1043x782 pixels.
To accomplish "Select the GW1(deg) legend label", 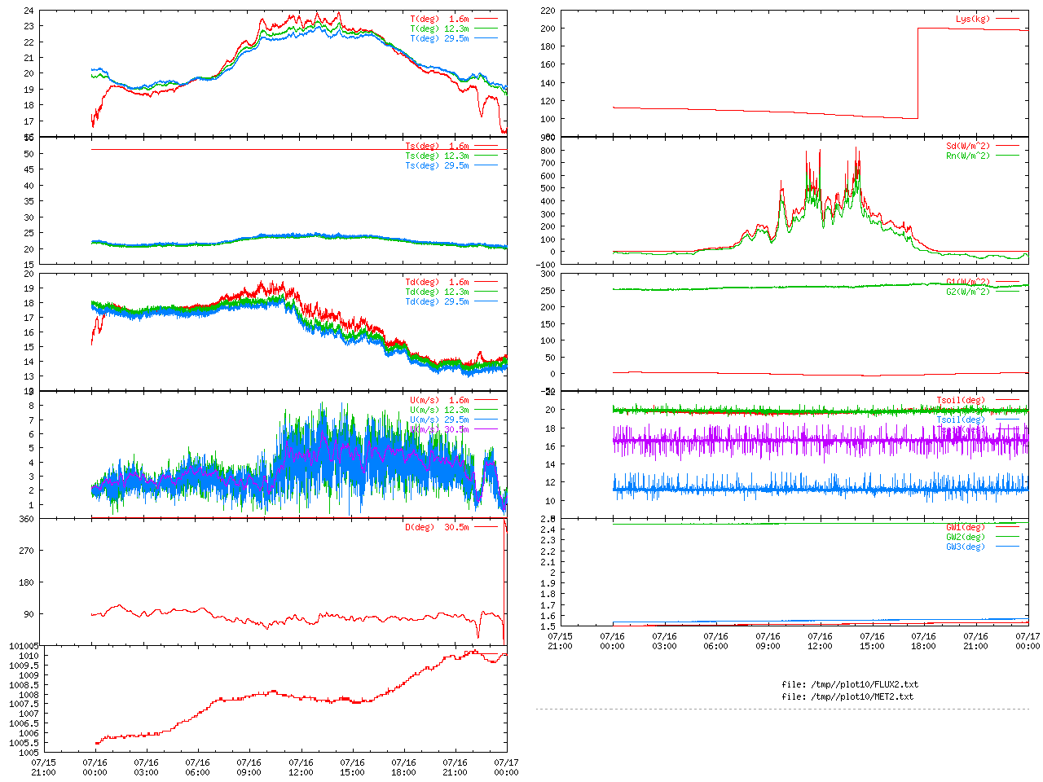I will point(966,528).
